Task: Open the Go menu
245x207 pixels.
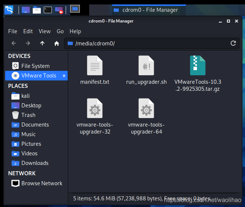Action: pos(60,31)
